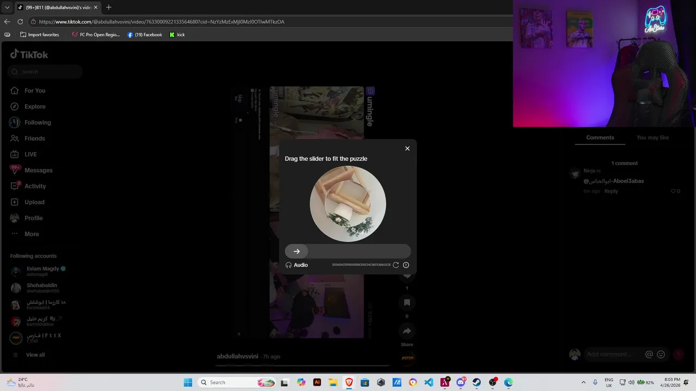The width and height of the screenshot is (696, 391).
Task: Switch to You may like tab
Action: coord(652,137)
